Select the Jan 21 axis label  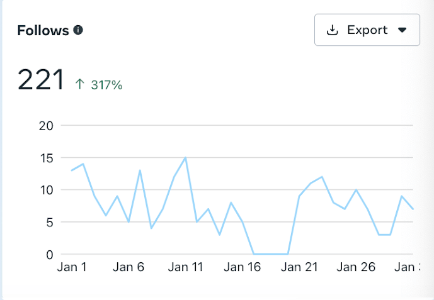point(299,267)
